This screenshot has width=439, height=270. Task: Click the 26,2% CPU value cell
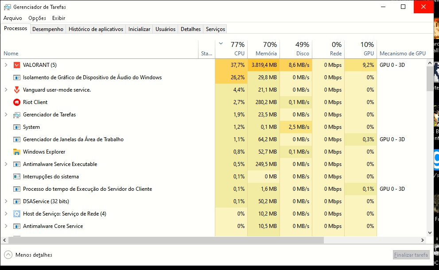pos(231,77)
